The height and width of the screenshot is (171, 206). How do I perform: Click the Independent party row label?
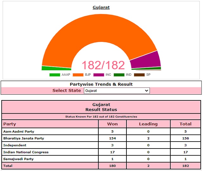[14, 145]
